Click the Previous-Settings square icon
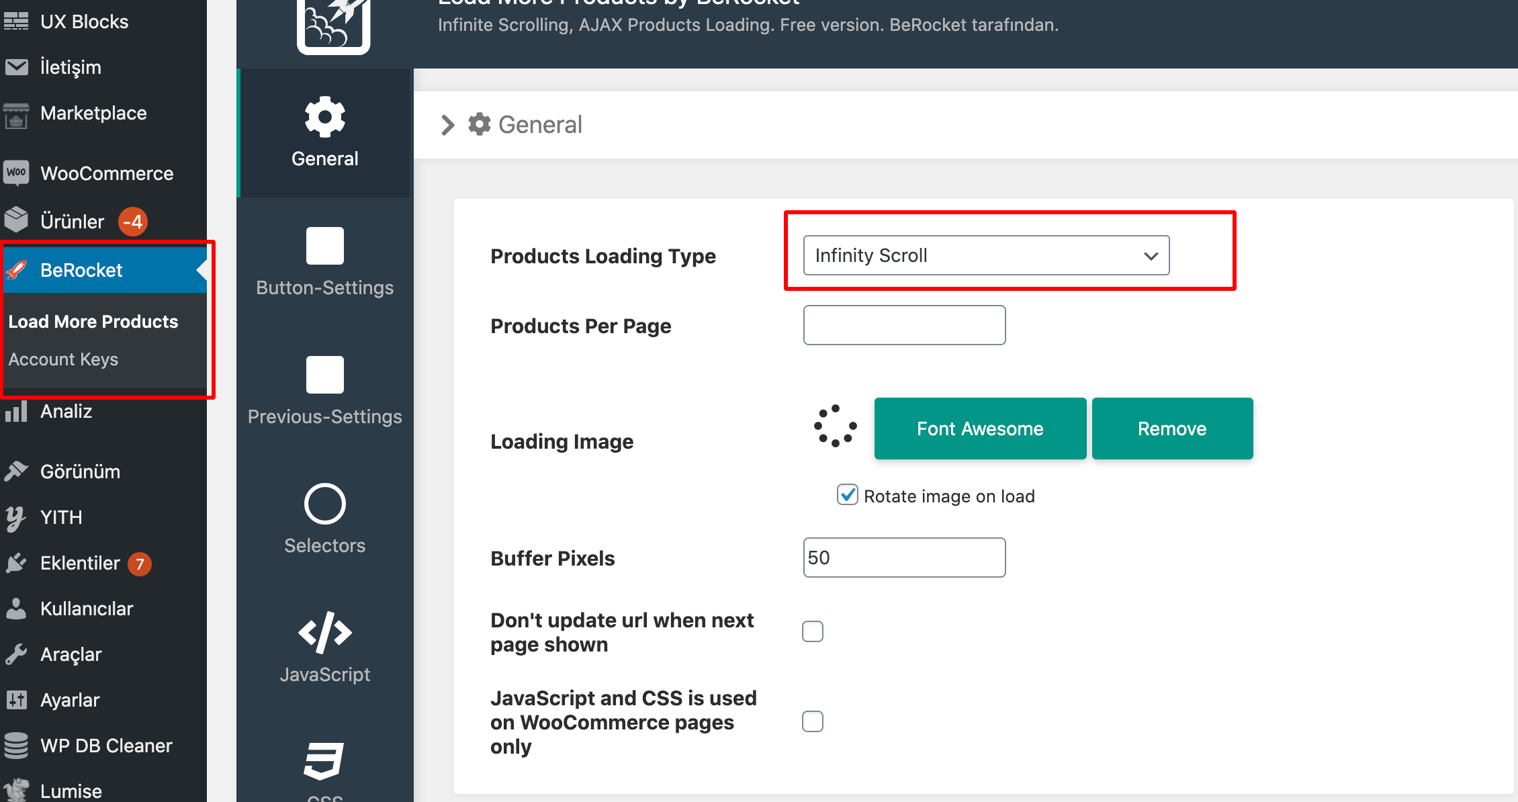The height and width of the screenshot is (802, 1518). [x=323, y=374]
